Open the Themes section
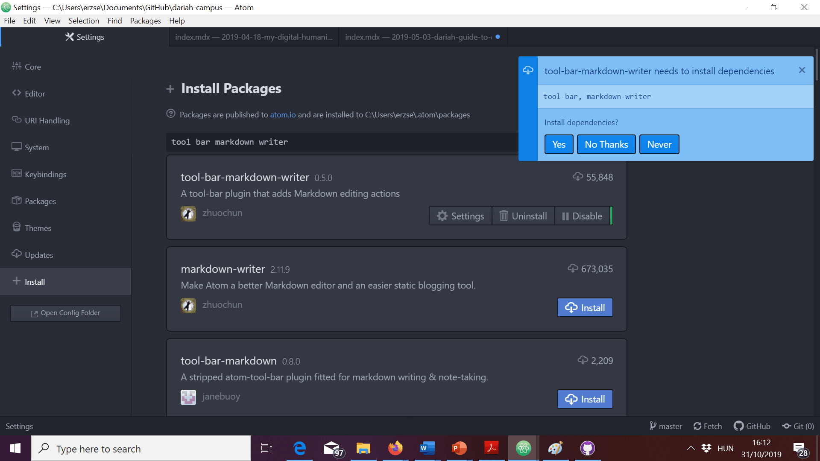Screen dimensions: 820x461 [x=38, y=228]
